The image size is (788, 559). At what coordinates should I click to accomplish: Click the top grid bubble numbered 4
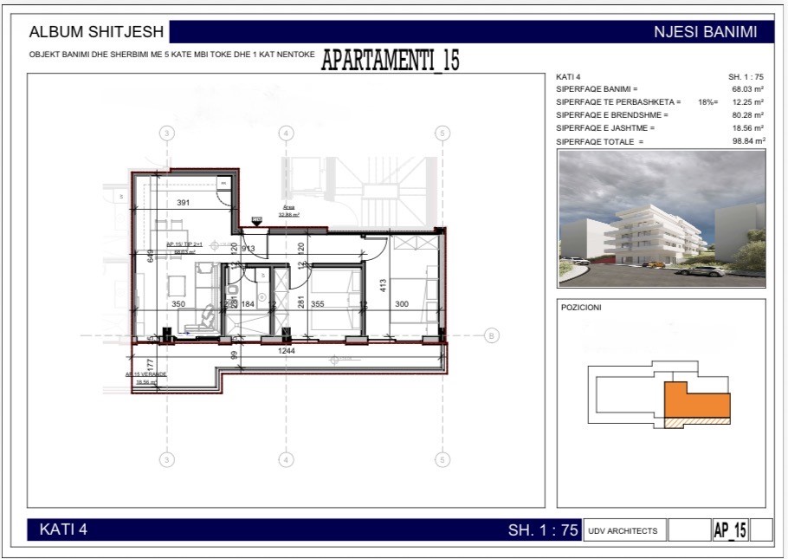(284, 133)
